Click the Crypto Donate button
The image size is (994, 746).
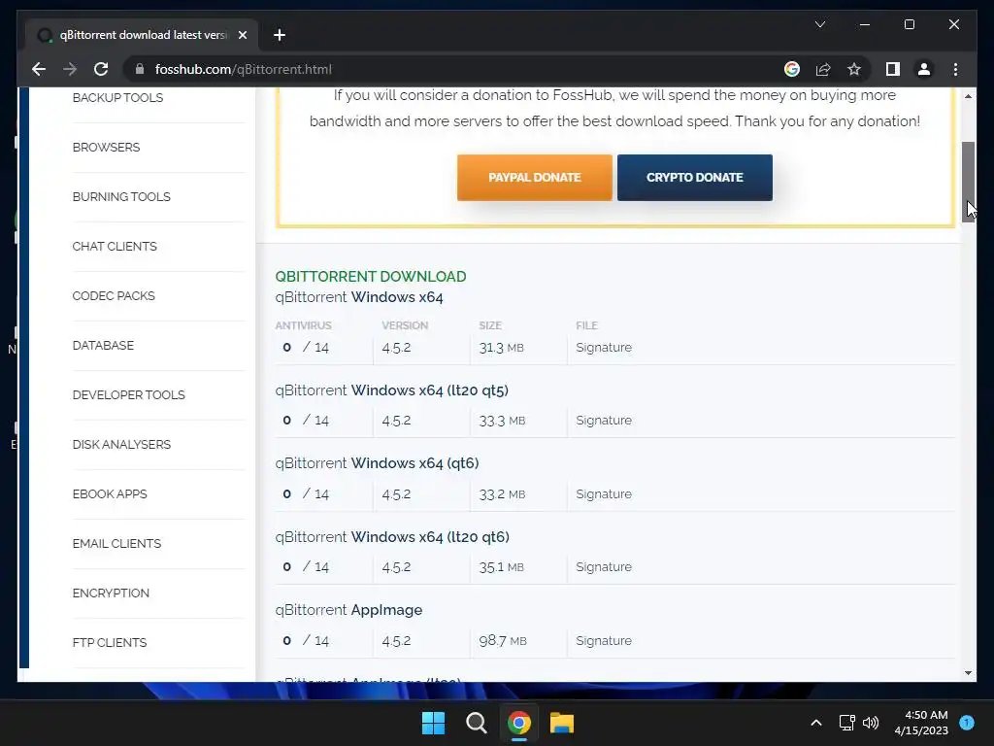[x=695, y=178]
